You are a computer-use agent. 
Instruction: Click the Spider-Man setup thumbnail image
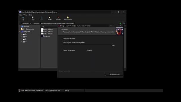119,31
